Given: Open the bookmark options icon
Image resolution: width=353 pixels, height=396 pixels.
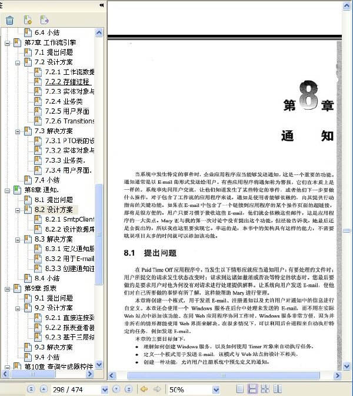Looking at the screenshot, I should pyautogui.click(x=44, y=20).
